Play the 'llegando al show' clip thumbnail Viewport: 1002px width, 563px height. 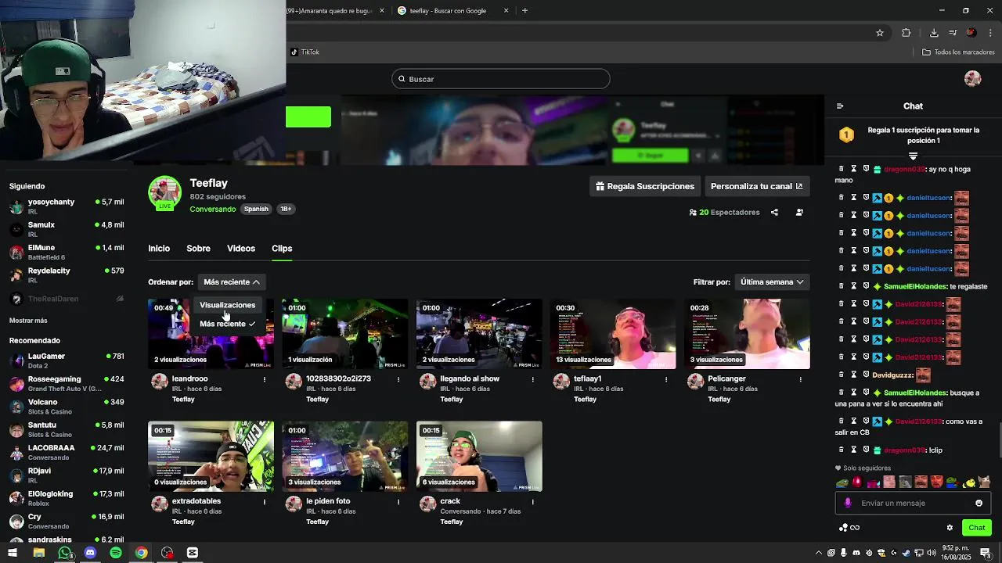(479, 333)
